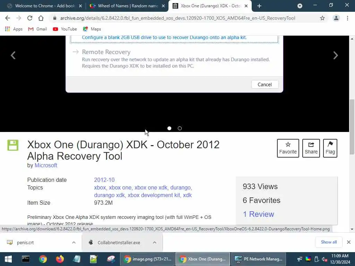Select the Xbox One (Durango) XDK tab

tap(210, 6)
